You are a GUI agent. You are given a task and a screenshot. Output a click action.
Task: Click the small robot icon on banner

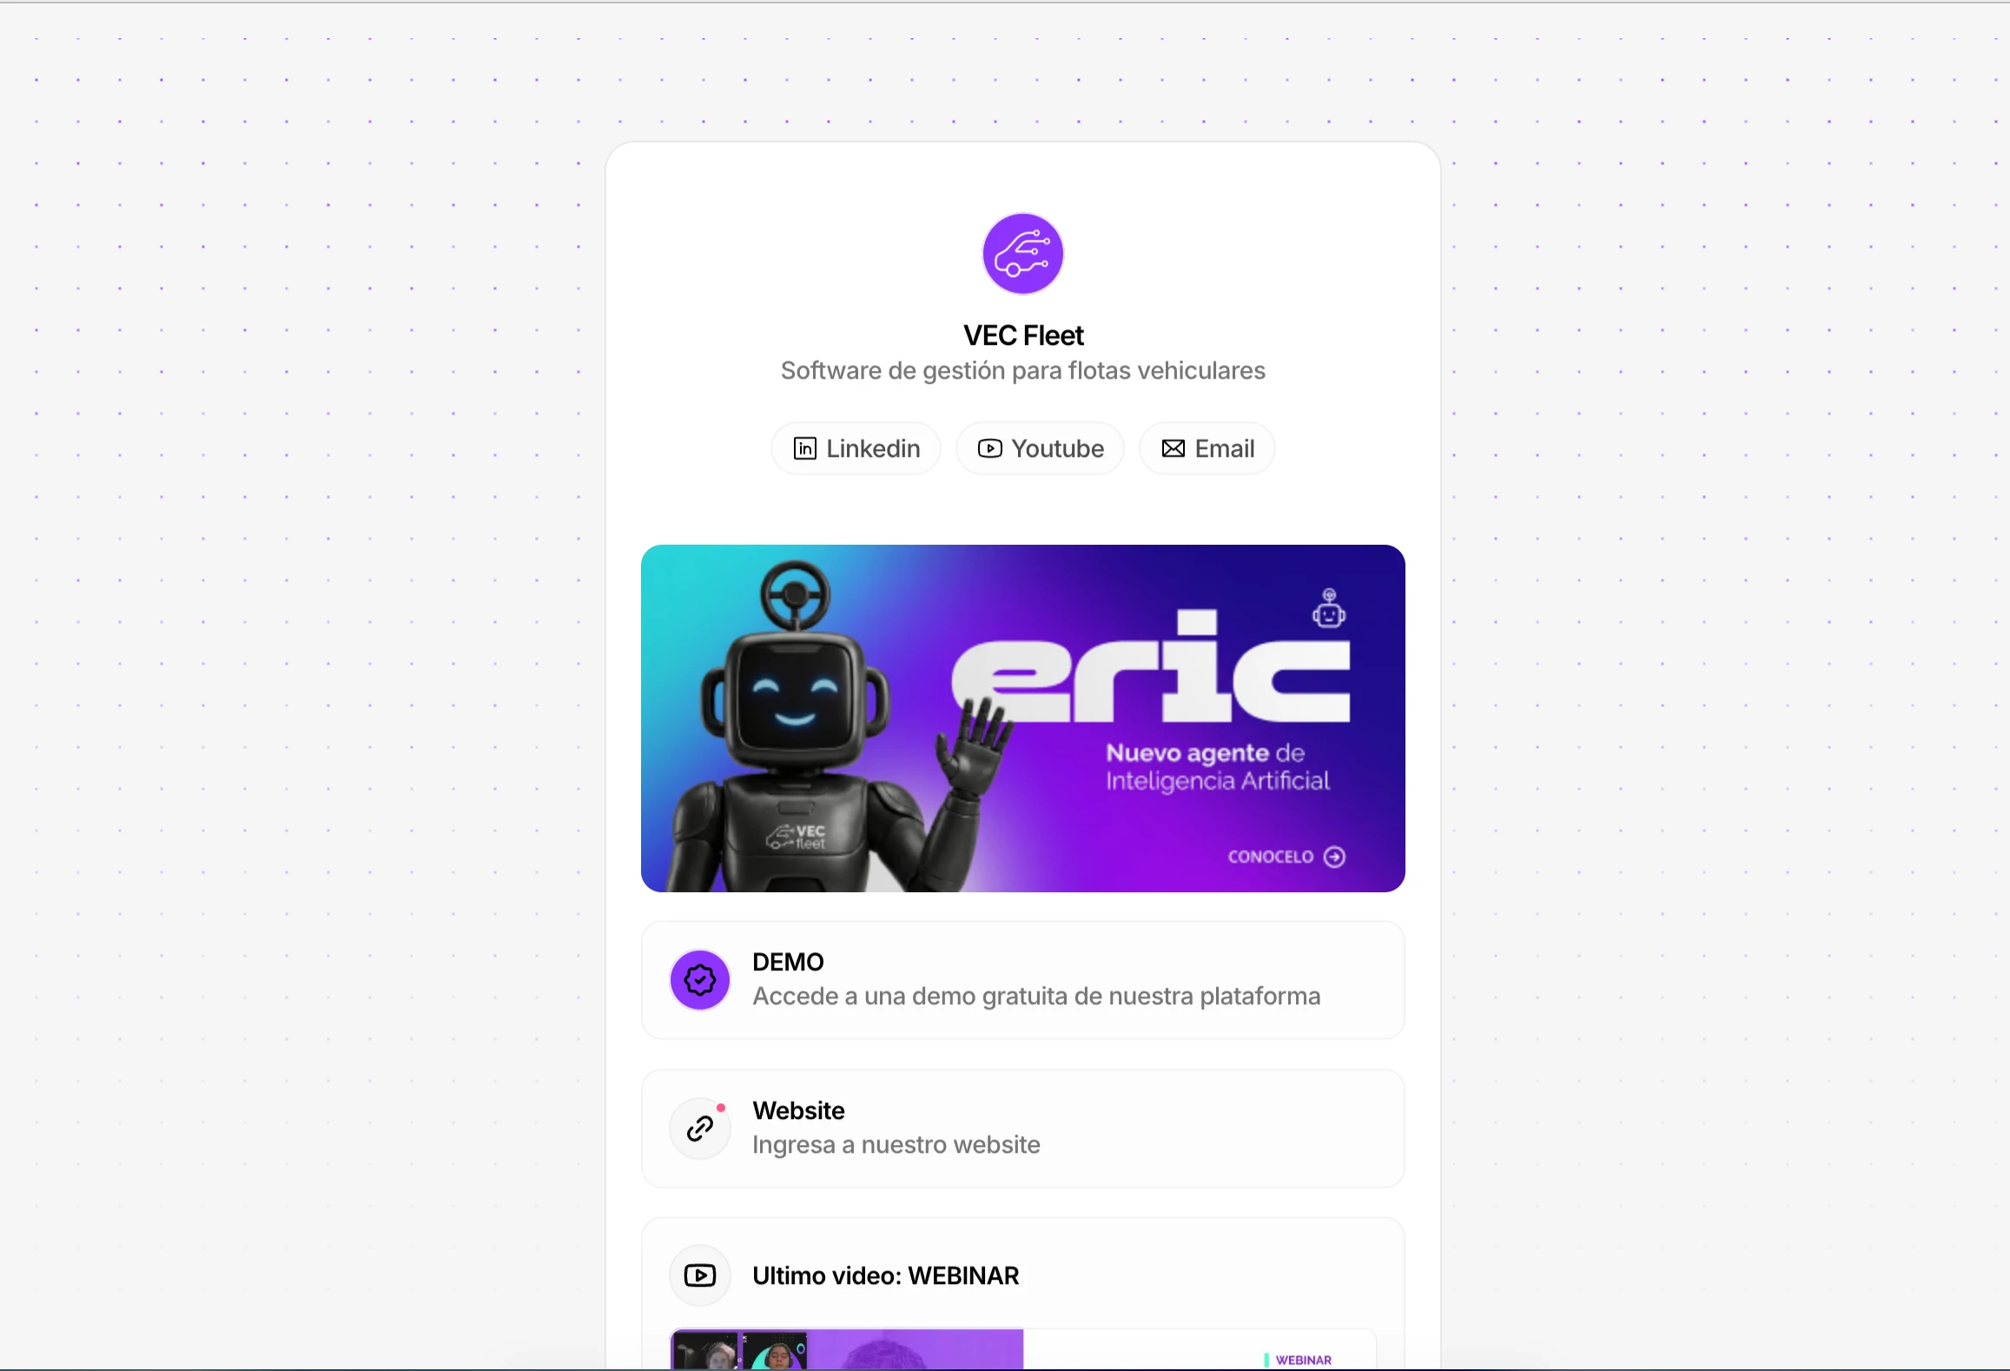pos(1328,608)
